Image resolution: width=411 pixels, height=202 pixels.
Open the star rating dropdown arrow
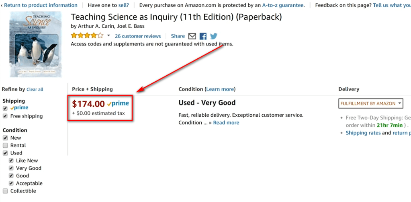pos(108,36)
